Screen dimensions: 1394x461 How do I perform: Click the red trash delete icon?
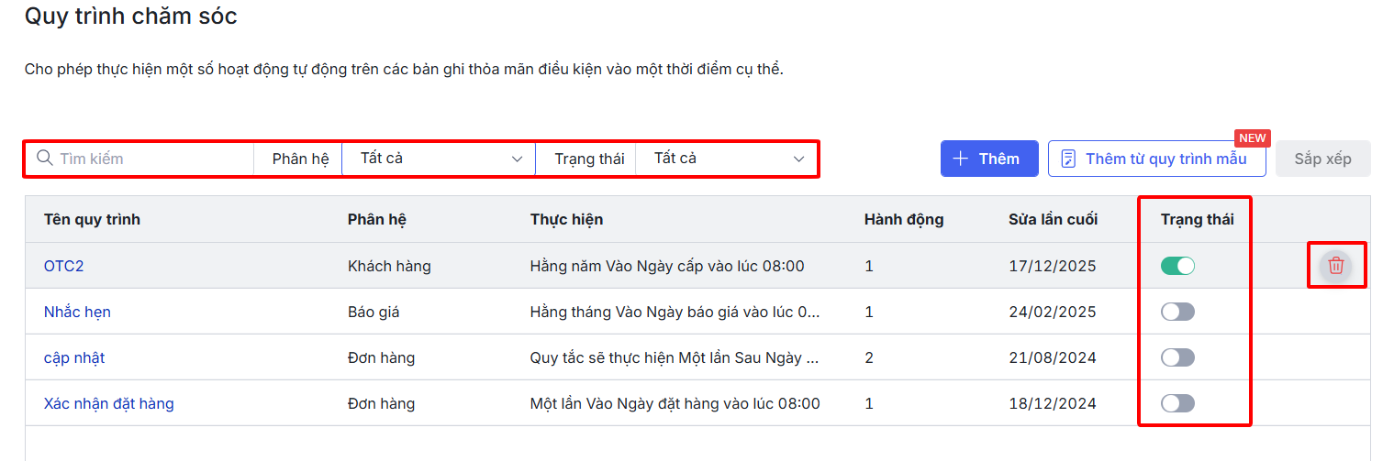[1336, 266]
